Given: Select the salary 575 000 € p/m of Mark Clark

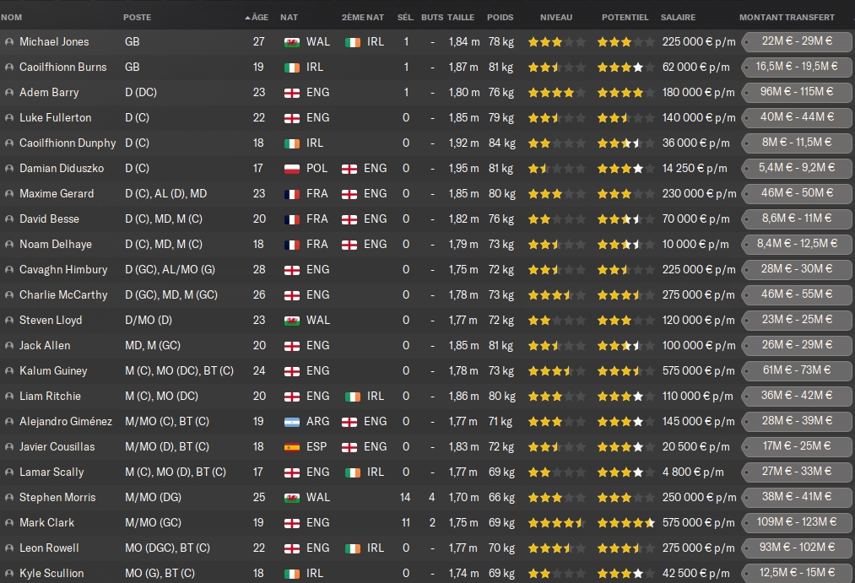Looking at the screenshot, I should tap(699, 523).
